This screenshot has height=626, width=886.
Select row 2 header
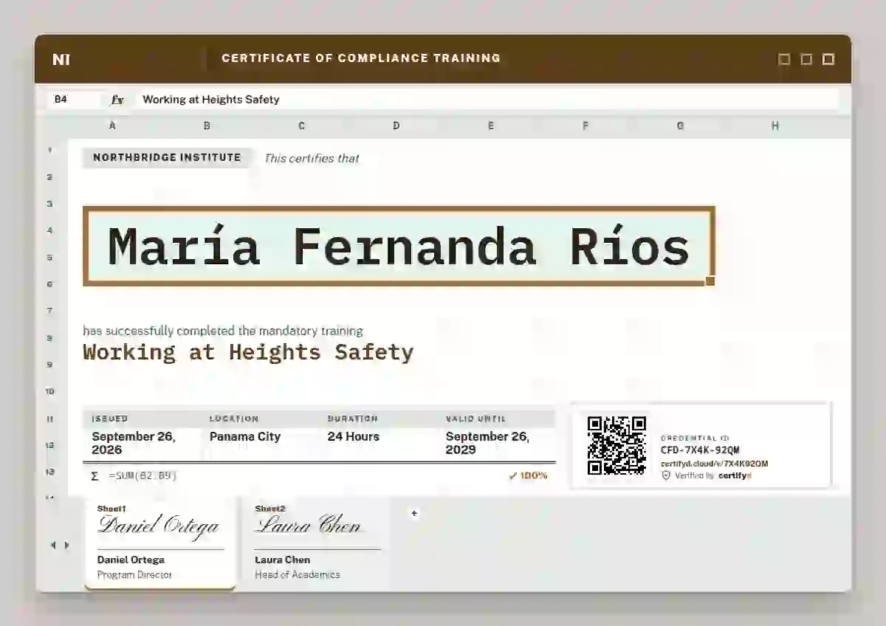(50, 177)
